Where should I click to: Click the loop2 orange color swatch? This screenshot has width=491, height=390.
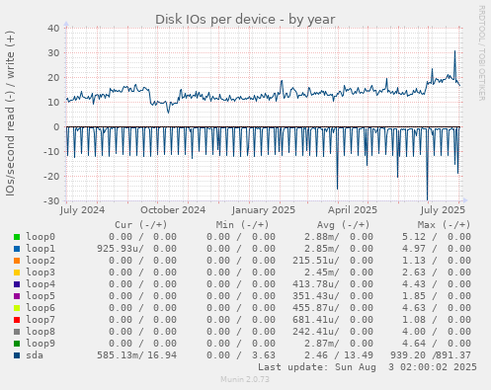(17, 261)
